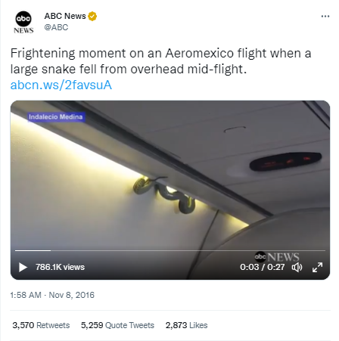Mute the video with the speaker icon
The image size is (339, 341).
pyautogui.click(x=297, y=267)
